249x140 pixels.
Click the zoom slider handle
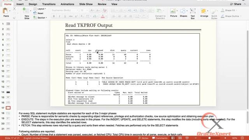coord(209,138)
